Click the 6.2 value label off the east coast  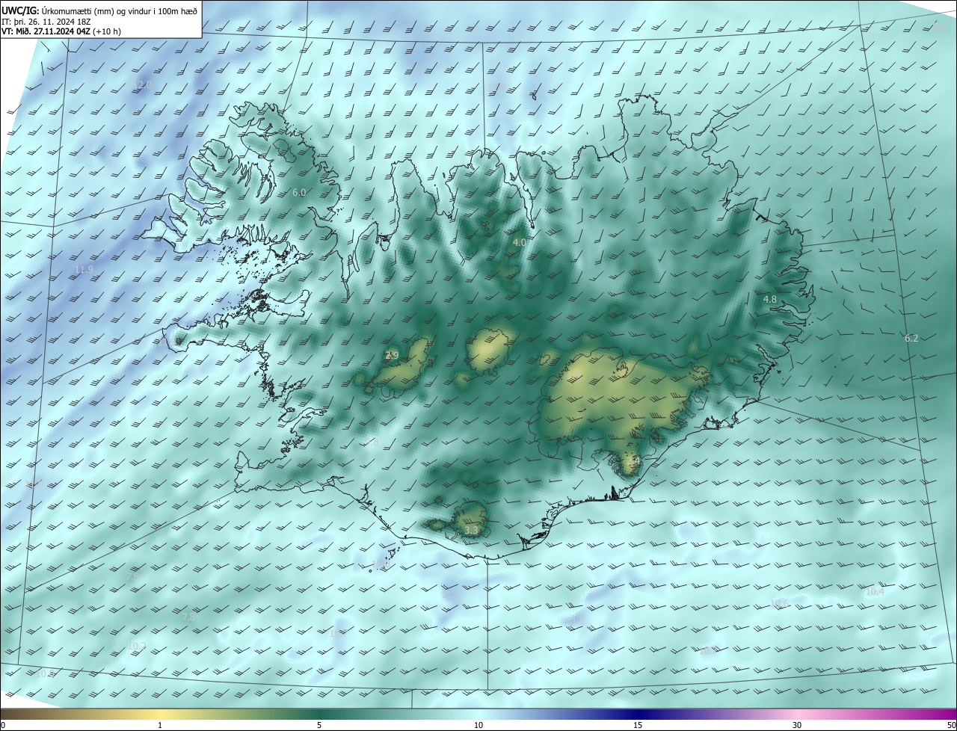[911, 339]
